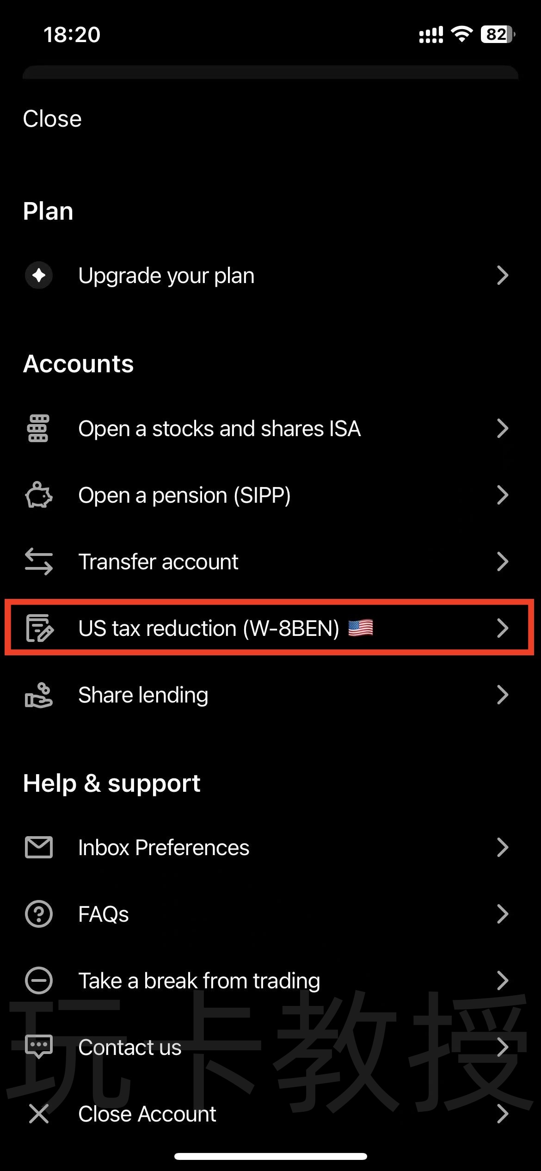This screenshot has width=541, height=1171.
Task: Select Open a pension (SIPP)
Action: coord(270,495)
